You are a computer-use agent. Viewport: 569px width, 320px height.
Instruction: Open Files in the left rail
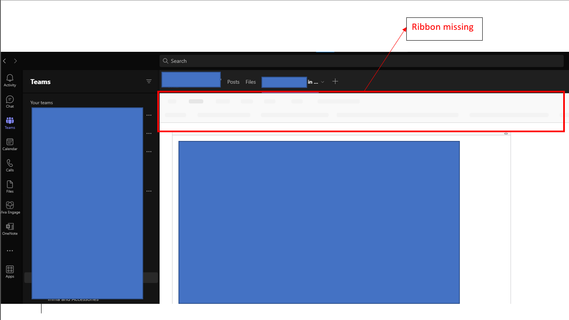pyautogui.click(x=10, y=187)
